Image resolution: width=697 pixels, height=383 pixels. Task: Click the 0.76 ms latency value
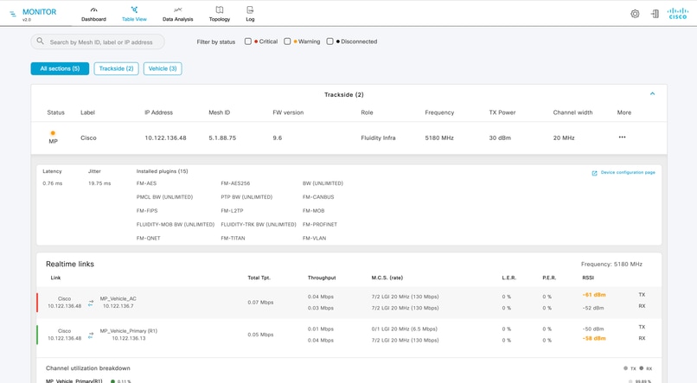tap(53, 183)
